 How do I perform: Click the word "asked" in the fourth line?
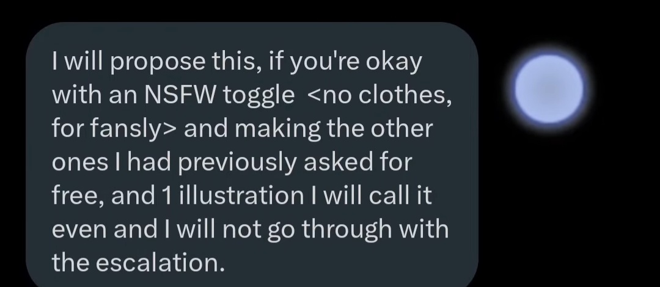click(338, 162)
